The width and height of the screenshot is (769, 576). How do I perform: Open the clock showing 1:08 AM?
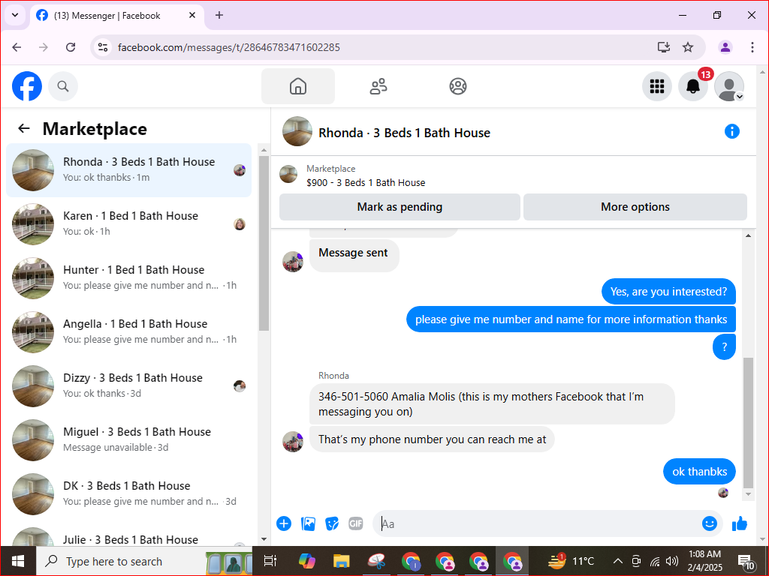pyautogui.click(x=704, y=561)
